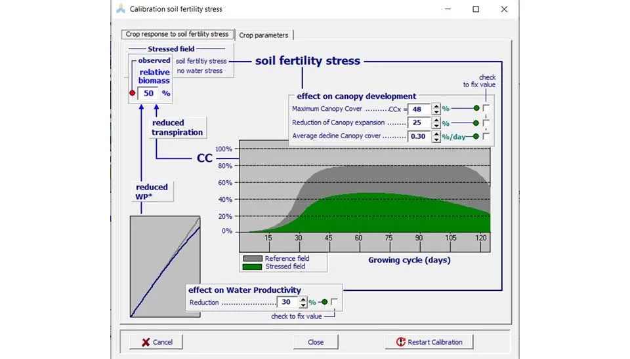The image size is (630, 359).
Task: Click green dot next to Reduction of Canopy expansion
Action: pyautogui.click(x=476, y=123)
